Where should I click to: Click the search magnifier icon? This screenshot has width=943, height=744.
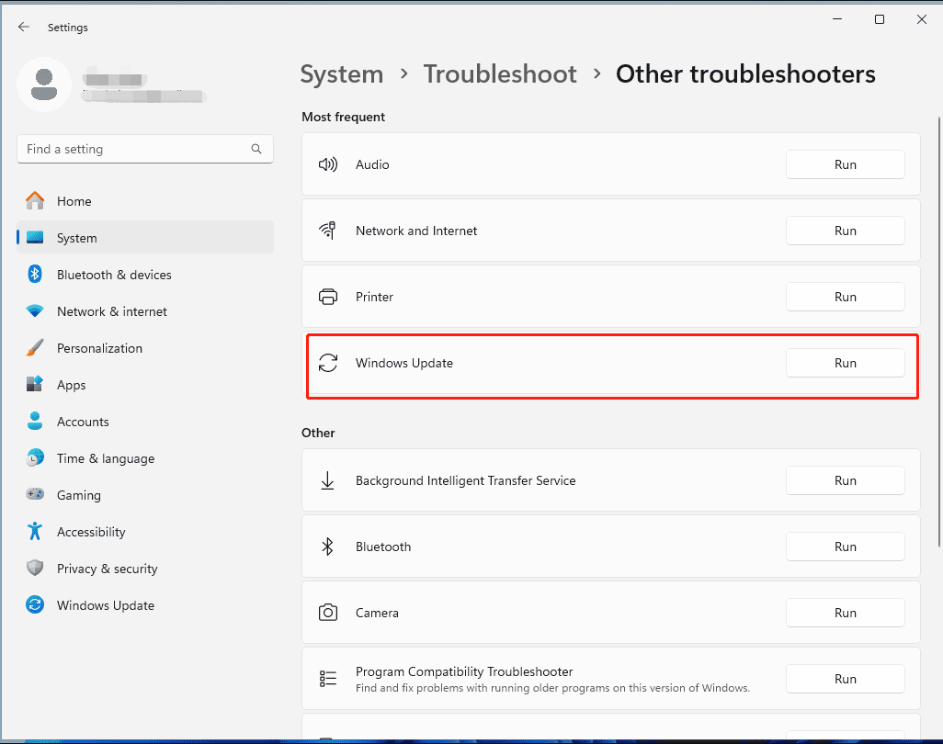click(256, 149)
